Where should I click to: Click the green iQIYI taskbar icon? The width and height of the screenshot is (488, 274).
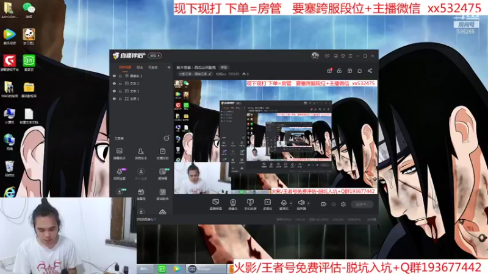[x=162, y=269]
